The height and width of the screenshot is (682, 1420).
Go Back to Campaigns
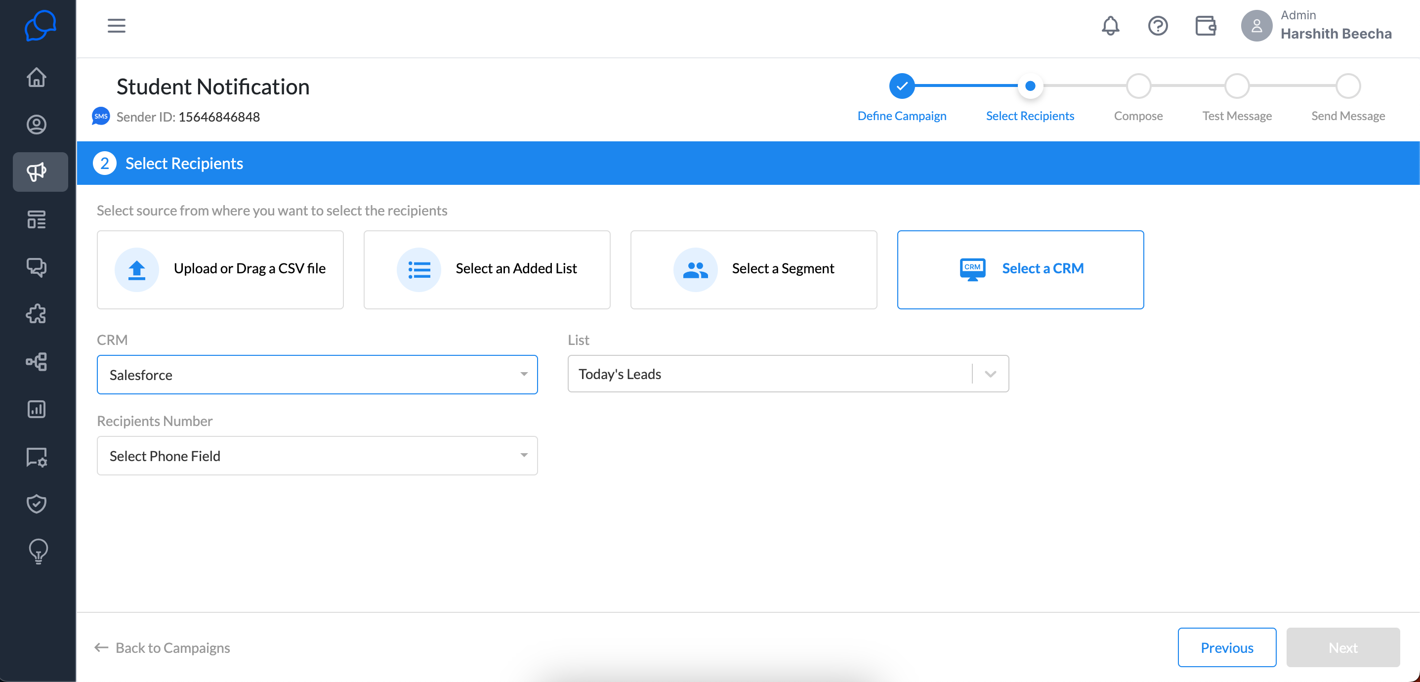coord(162,647)
